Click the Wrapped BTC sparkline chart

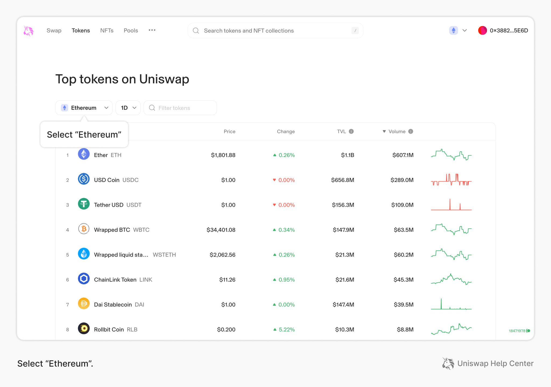pyautogui.click(x=451, y=229)
